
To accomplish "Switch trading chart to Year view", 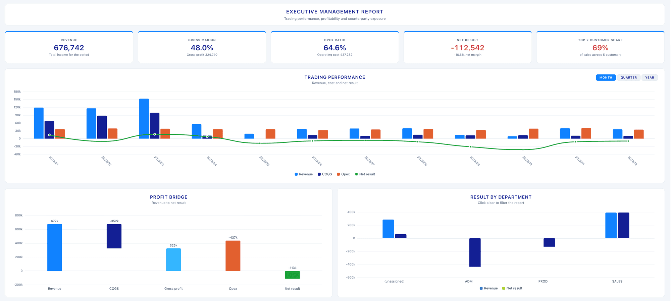I will [x=650, y=77].
